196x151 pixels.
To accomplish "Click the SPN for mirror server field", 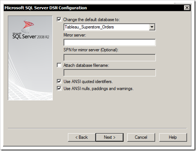I will pos(110,58).
